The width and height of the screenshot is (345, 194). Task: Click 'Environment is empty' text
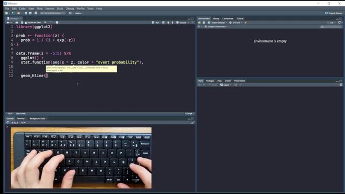tap(270, 41)
